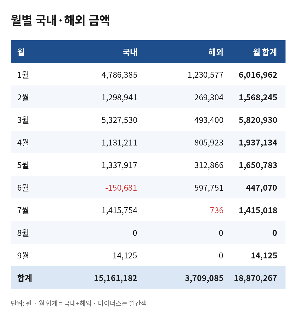Select domestic amount 5,327,530

[119, 120]
